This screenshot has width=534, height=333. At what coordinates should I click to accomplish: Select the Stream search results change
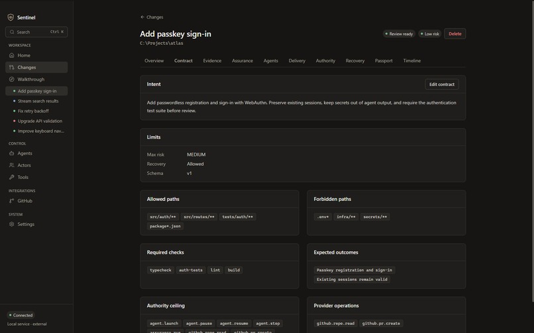(x=36, y=101)
